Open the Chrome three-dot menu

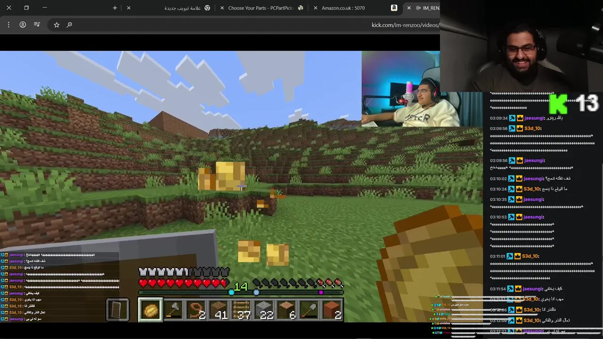pos(8,24)
